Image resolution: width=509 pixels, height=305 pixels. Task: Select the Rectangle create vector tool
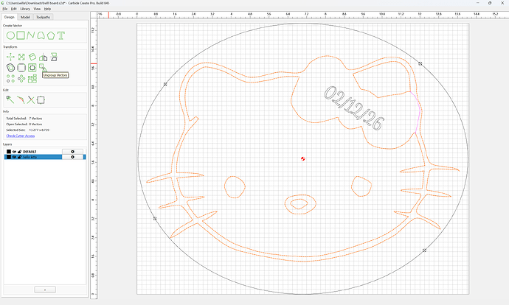click(21, 35)
